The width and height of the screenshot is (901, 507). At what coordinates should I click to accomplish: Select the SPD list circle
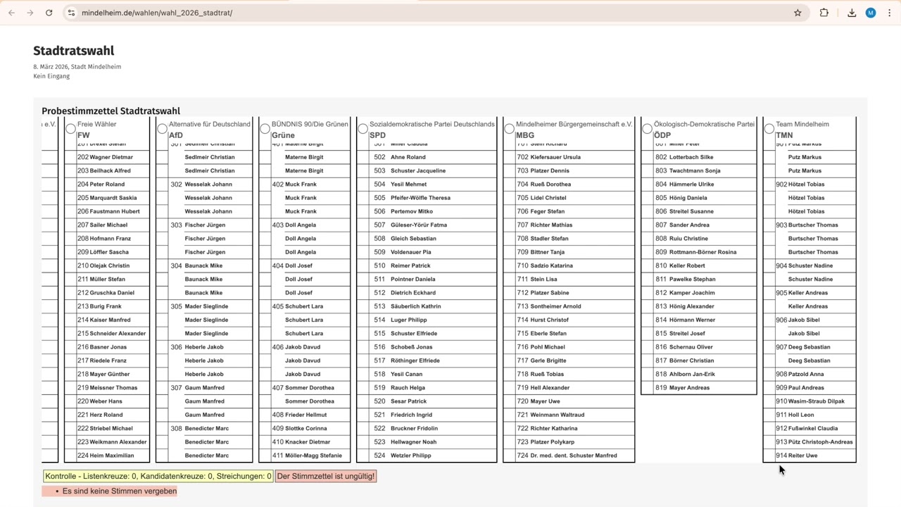(363, 129)
